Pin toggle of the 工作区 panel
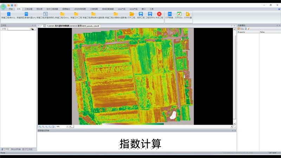The width and height of the screenshot is (281, 158). pyautogui.click(x=33, y=25)
